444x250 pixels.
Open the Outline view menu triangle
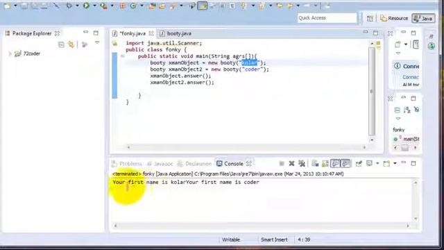coord(398,119)
